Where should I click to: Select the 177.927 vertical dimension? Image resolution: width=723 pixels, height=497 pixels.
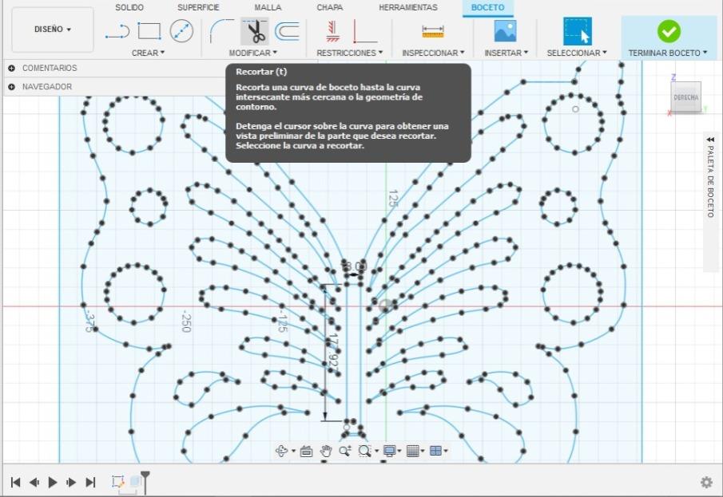click(x=333, y=351)
